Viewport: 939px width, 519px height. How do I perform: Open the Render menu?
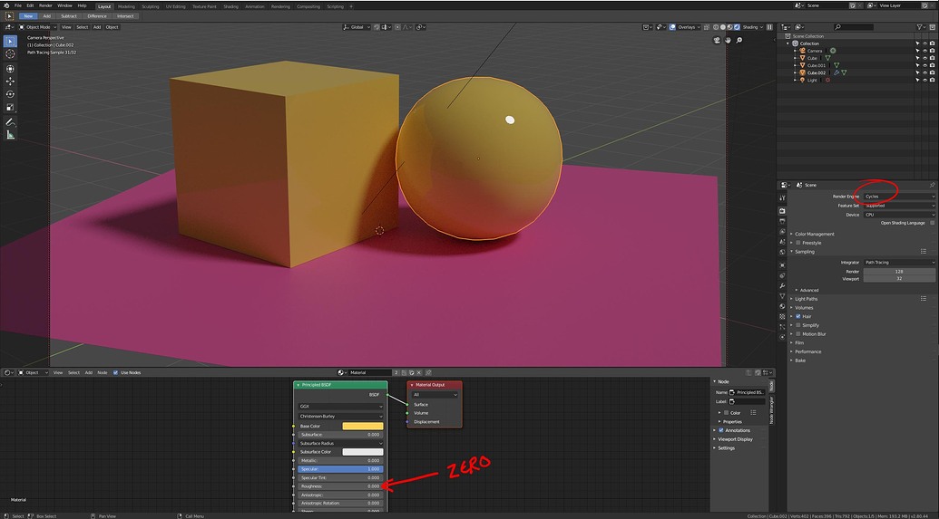click(x=45, y=5)
